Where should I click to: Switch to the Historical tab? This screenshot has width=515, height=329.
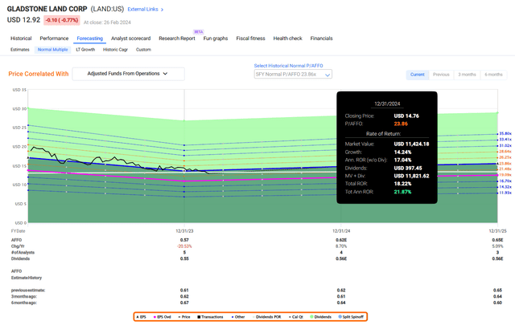point(21,39)
